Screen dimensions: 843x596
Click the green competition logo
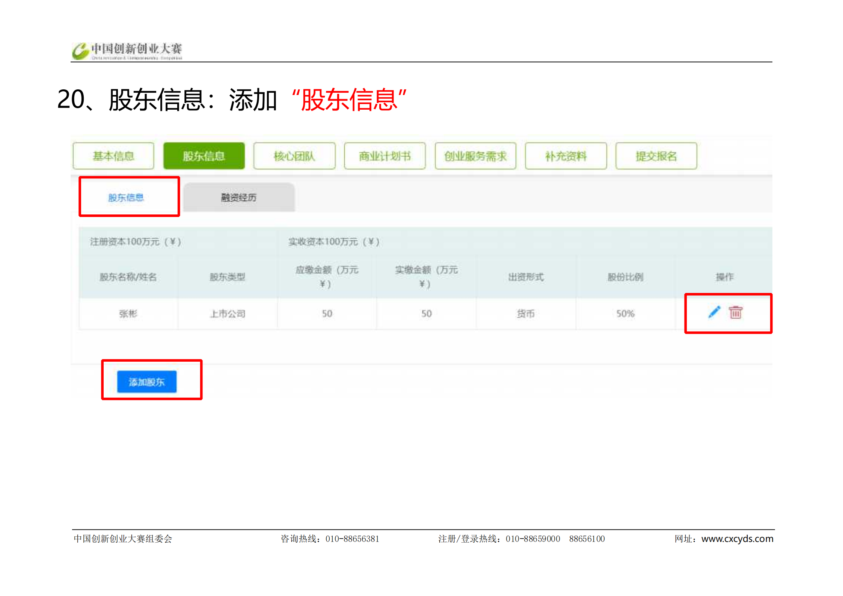pos(80,51)
